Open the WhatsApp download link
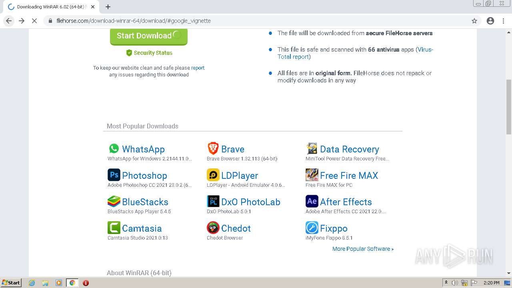 [143, 149]
